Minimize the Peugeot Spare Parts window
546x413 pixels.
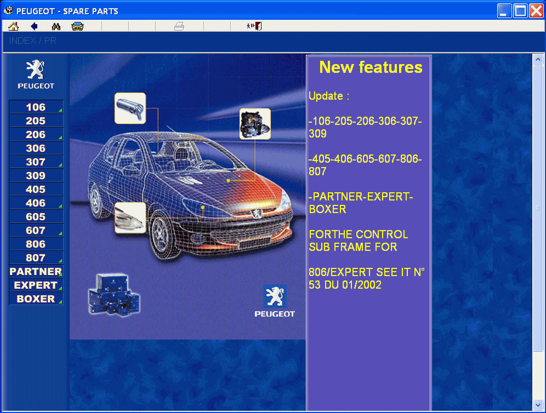pyautogui.click(x=504, y=11)
